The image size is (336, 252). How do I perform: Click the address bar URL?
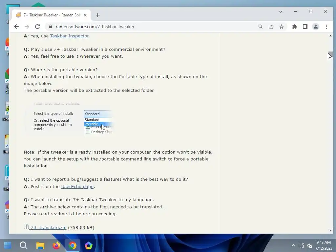[95, 27]
